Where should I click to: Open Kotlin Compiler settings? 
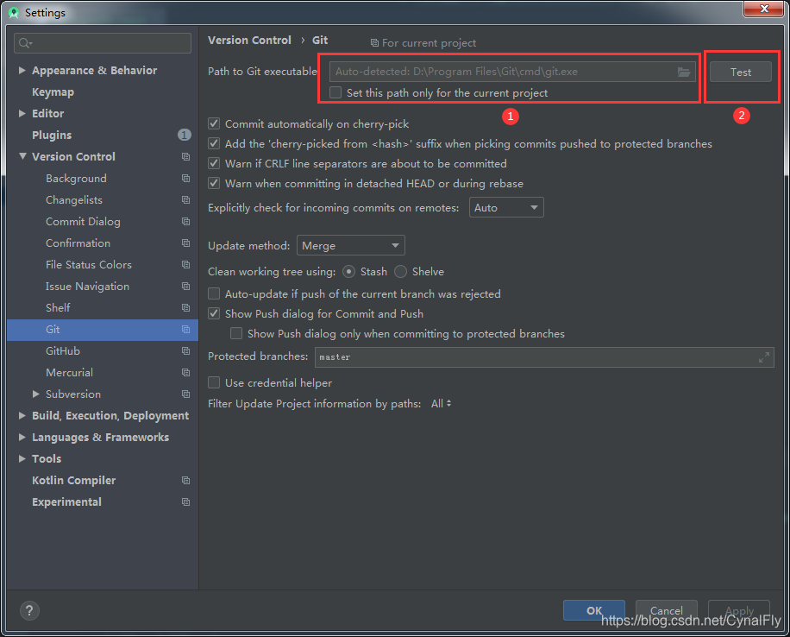(74, 481)
